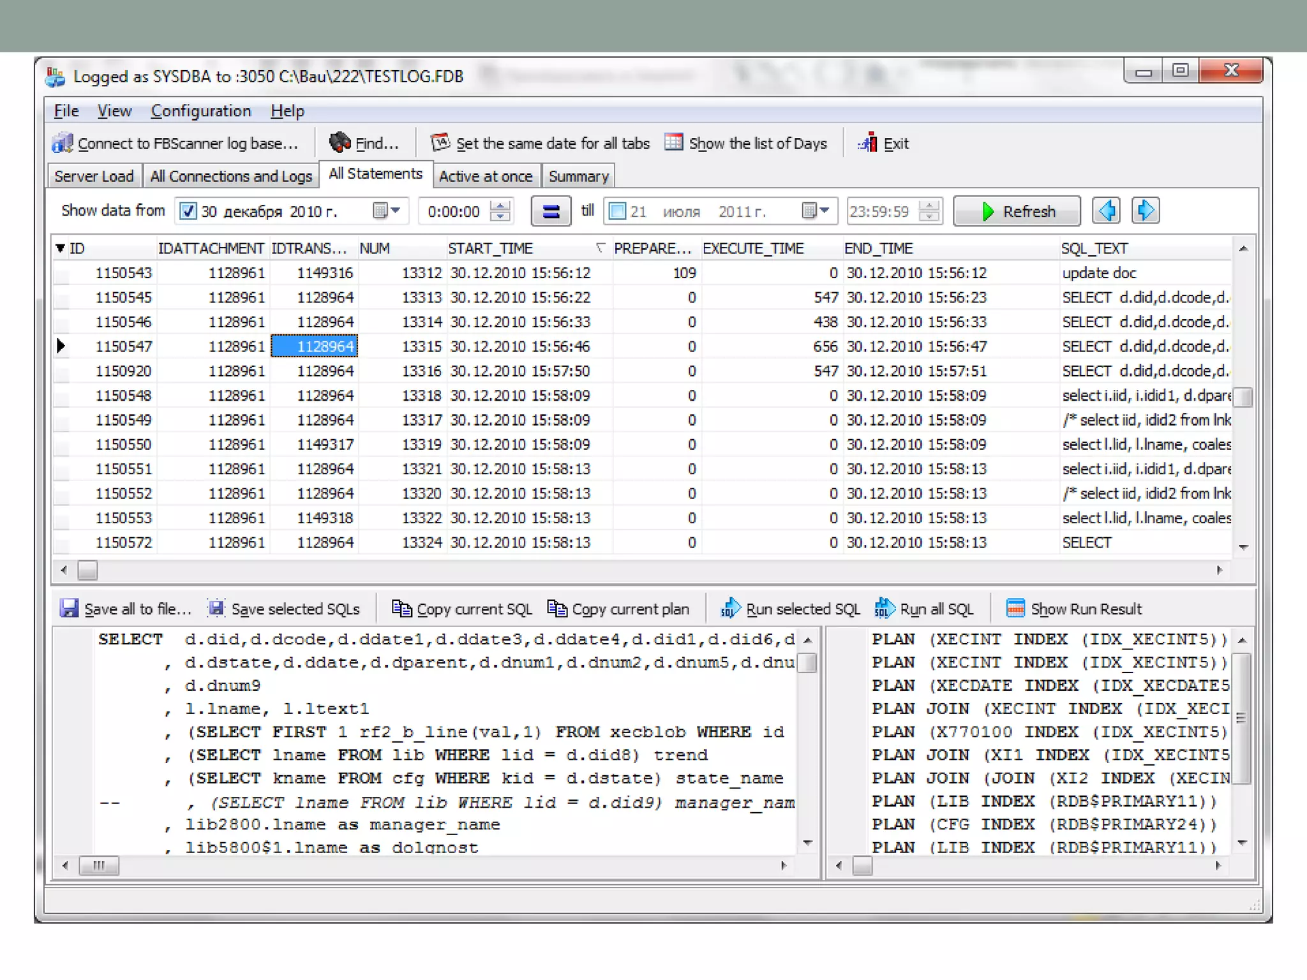Switch to the Active at once tab

point(486,176)
